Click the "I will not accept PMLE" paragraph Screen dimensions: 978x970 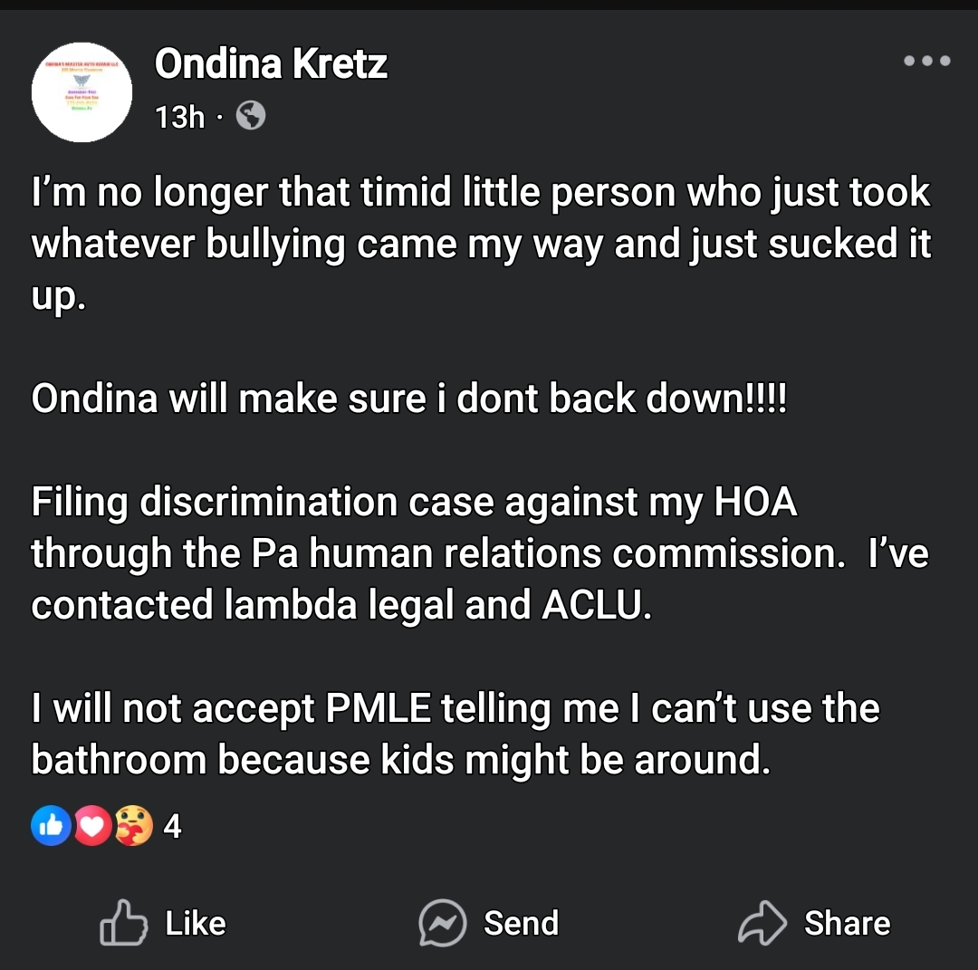pos(455,734)
